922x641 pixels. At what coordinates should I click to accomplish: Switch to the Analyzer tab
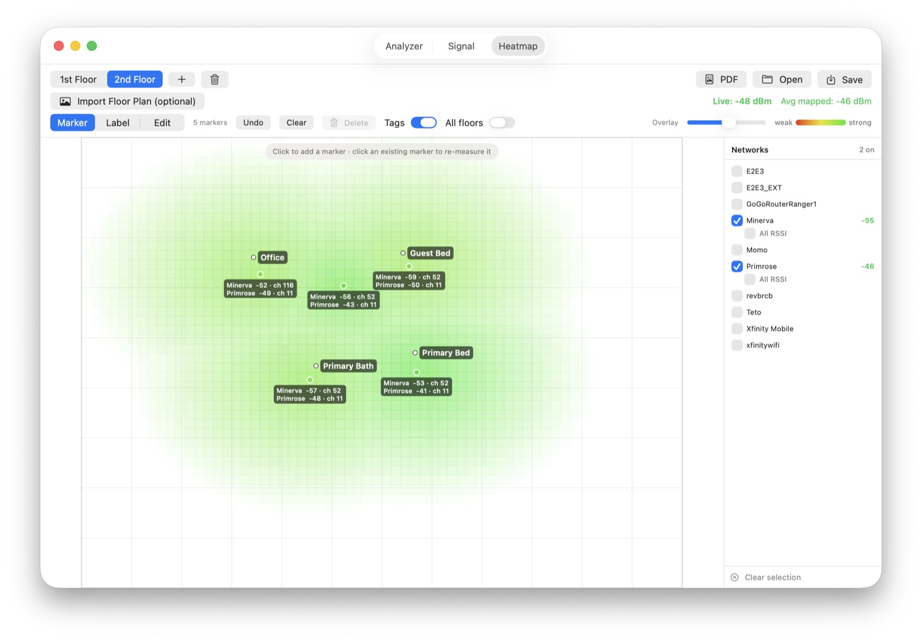pos(404,46)
